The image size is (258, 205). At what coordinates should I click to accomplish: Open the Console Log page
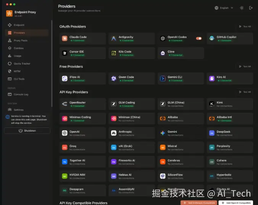tap(27, 94)
